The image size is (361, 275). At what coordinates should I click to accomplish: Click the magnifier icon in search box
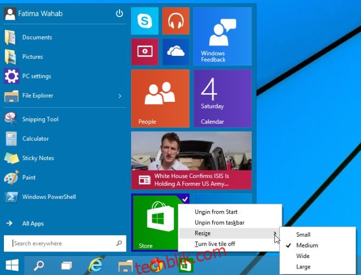click(119, 243)
